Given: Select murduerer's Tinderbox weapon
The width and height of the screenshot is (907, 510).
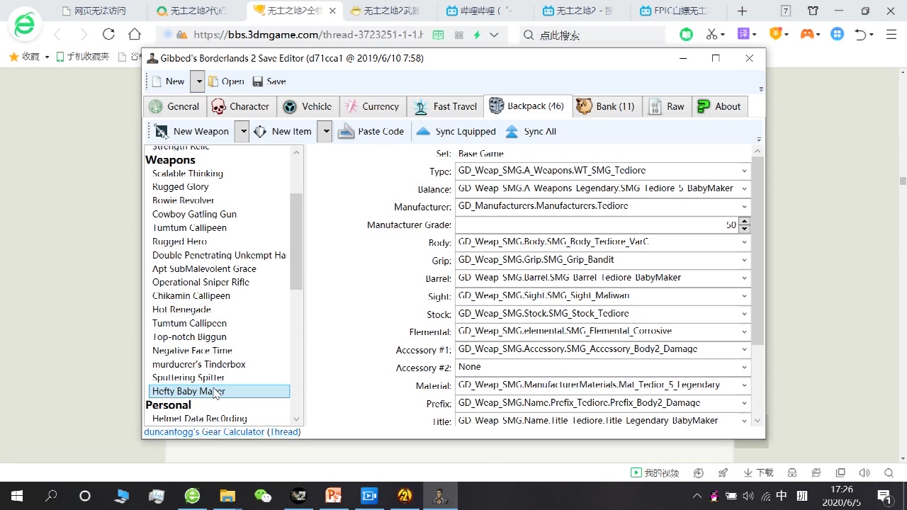Looking at the screenshot, I should coord(199,364).
